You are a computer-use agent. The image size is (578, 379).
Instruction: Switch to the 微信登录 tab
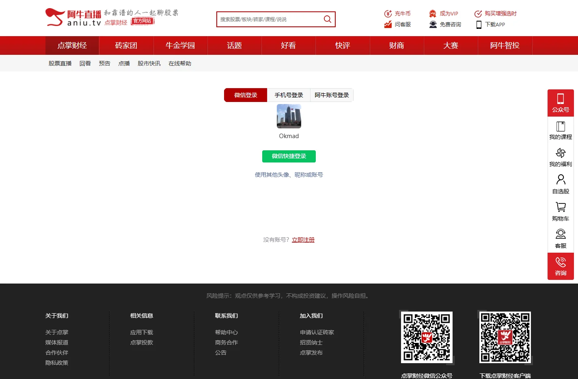point(246,95)
